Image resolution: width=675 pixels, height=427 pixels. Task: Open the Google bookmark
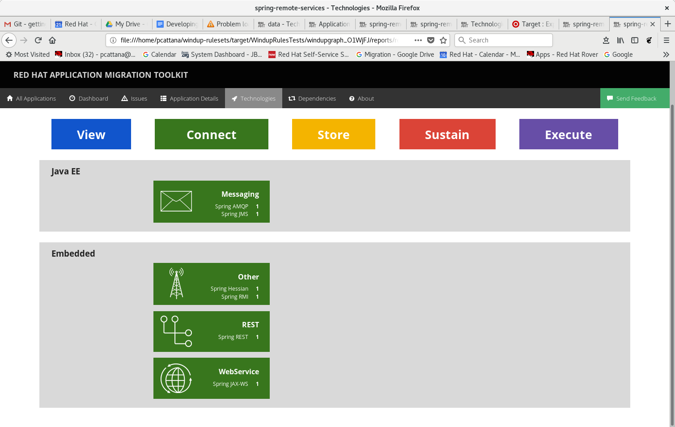[x=618, y=55]
